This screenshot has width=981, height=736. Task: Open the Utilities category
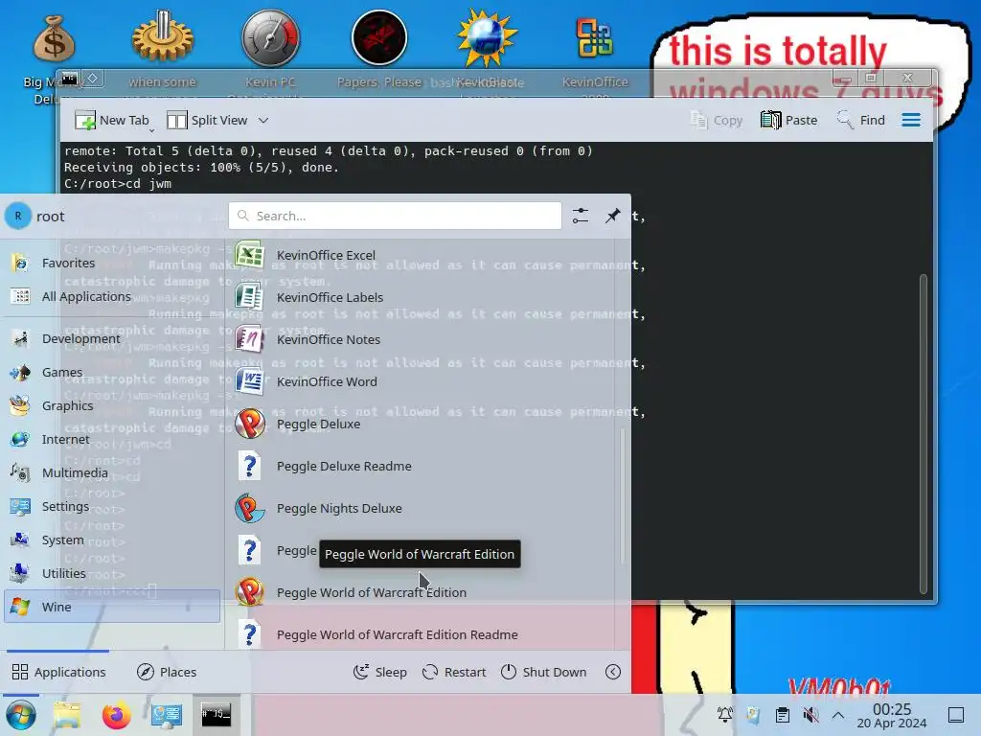pos(112,573)
